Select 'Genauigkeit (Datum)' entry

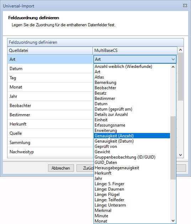132,141
